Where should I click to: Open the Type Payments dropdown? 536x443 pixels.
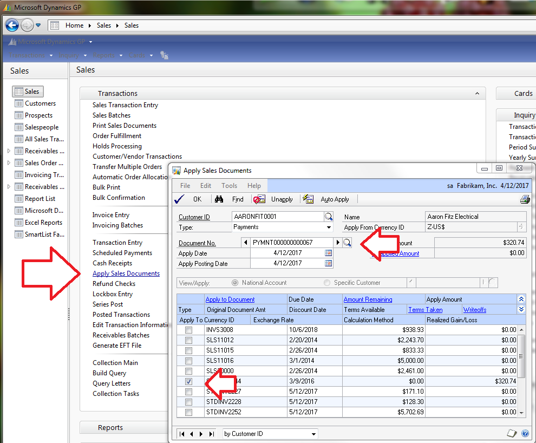point(329,227)
